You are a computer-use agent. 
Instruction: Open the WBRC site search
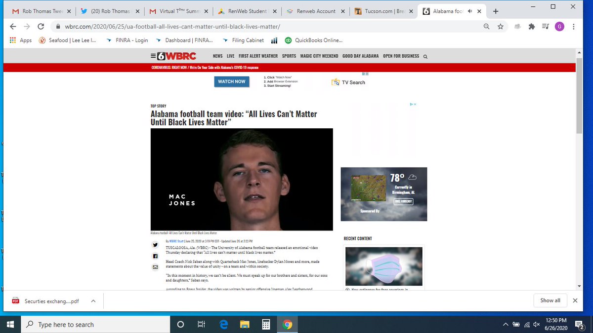click(x=425, y=56)
